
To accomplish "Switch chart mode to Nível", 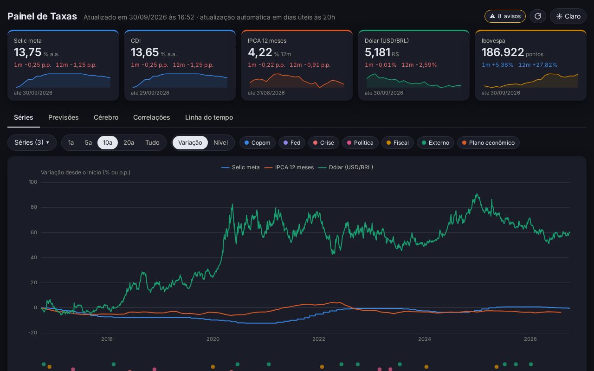I will click(220, 142).
